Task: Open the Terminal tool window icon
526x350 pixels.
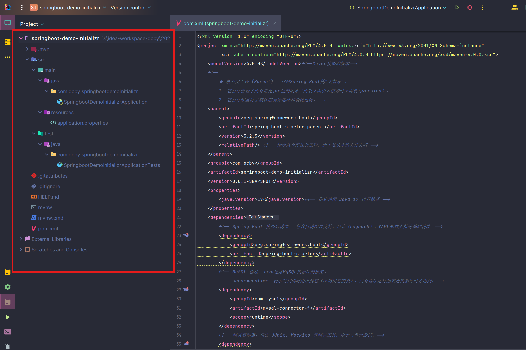Action: click(8, 332)
